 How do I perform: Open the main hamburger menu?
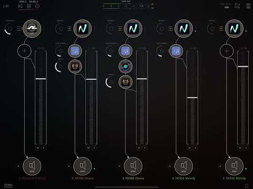click(248, 6)
